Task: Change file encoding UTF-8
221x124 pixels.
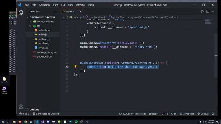Action: [165, 114]
